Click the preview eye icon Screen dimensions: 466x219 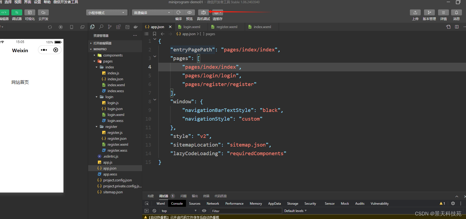pyautogui.click(x=189, y=12)
